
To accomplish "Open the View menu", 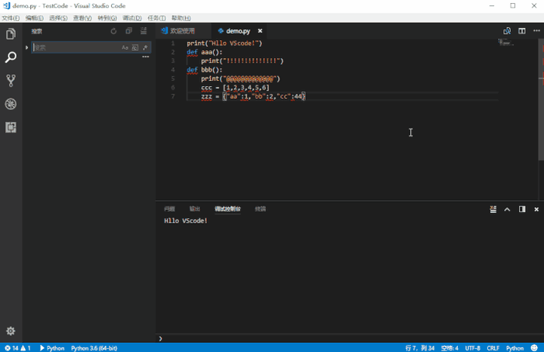I will coord(82,18).
